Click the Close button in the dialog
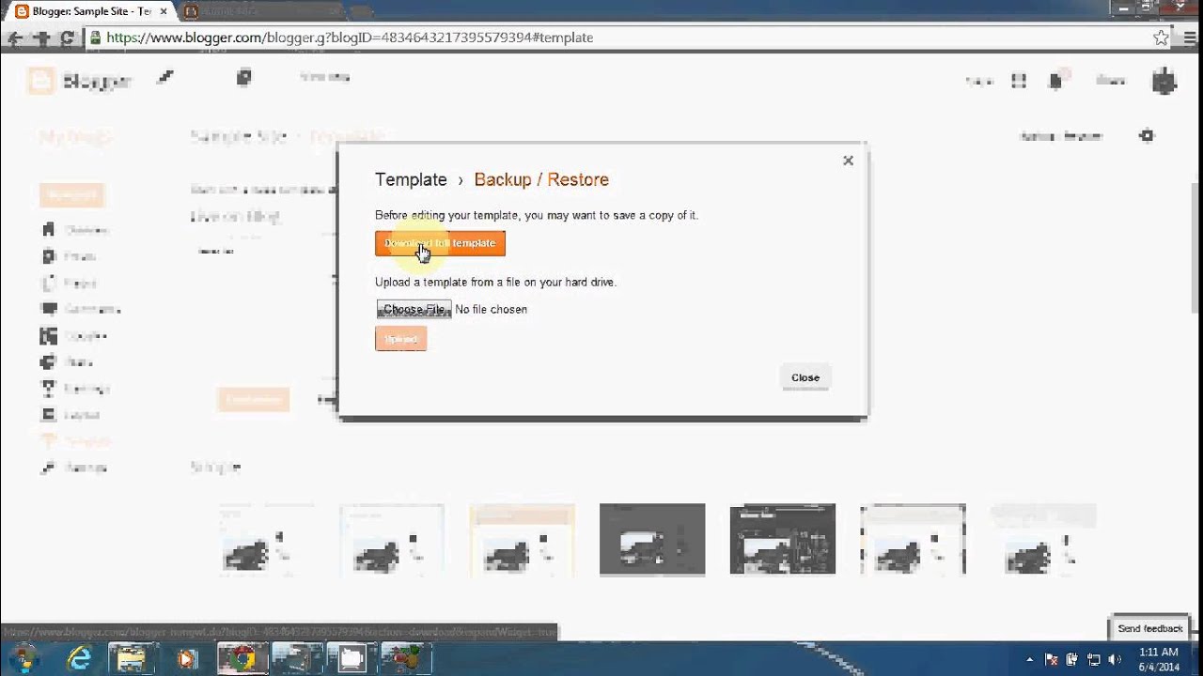The image size is (1203, 676). 805,377
